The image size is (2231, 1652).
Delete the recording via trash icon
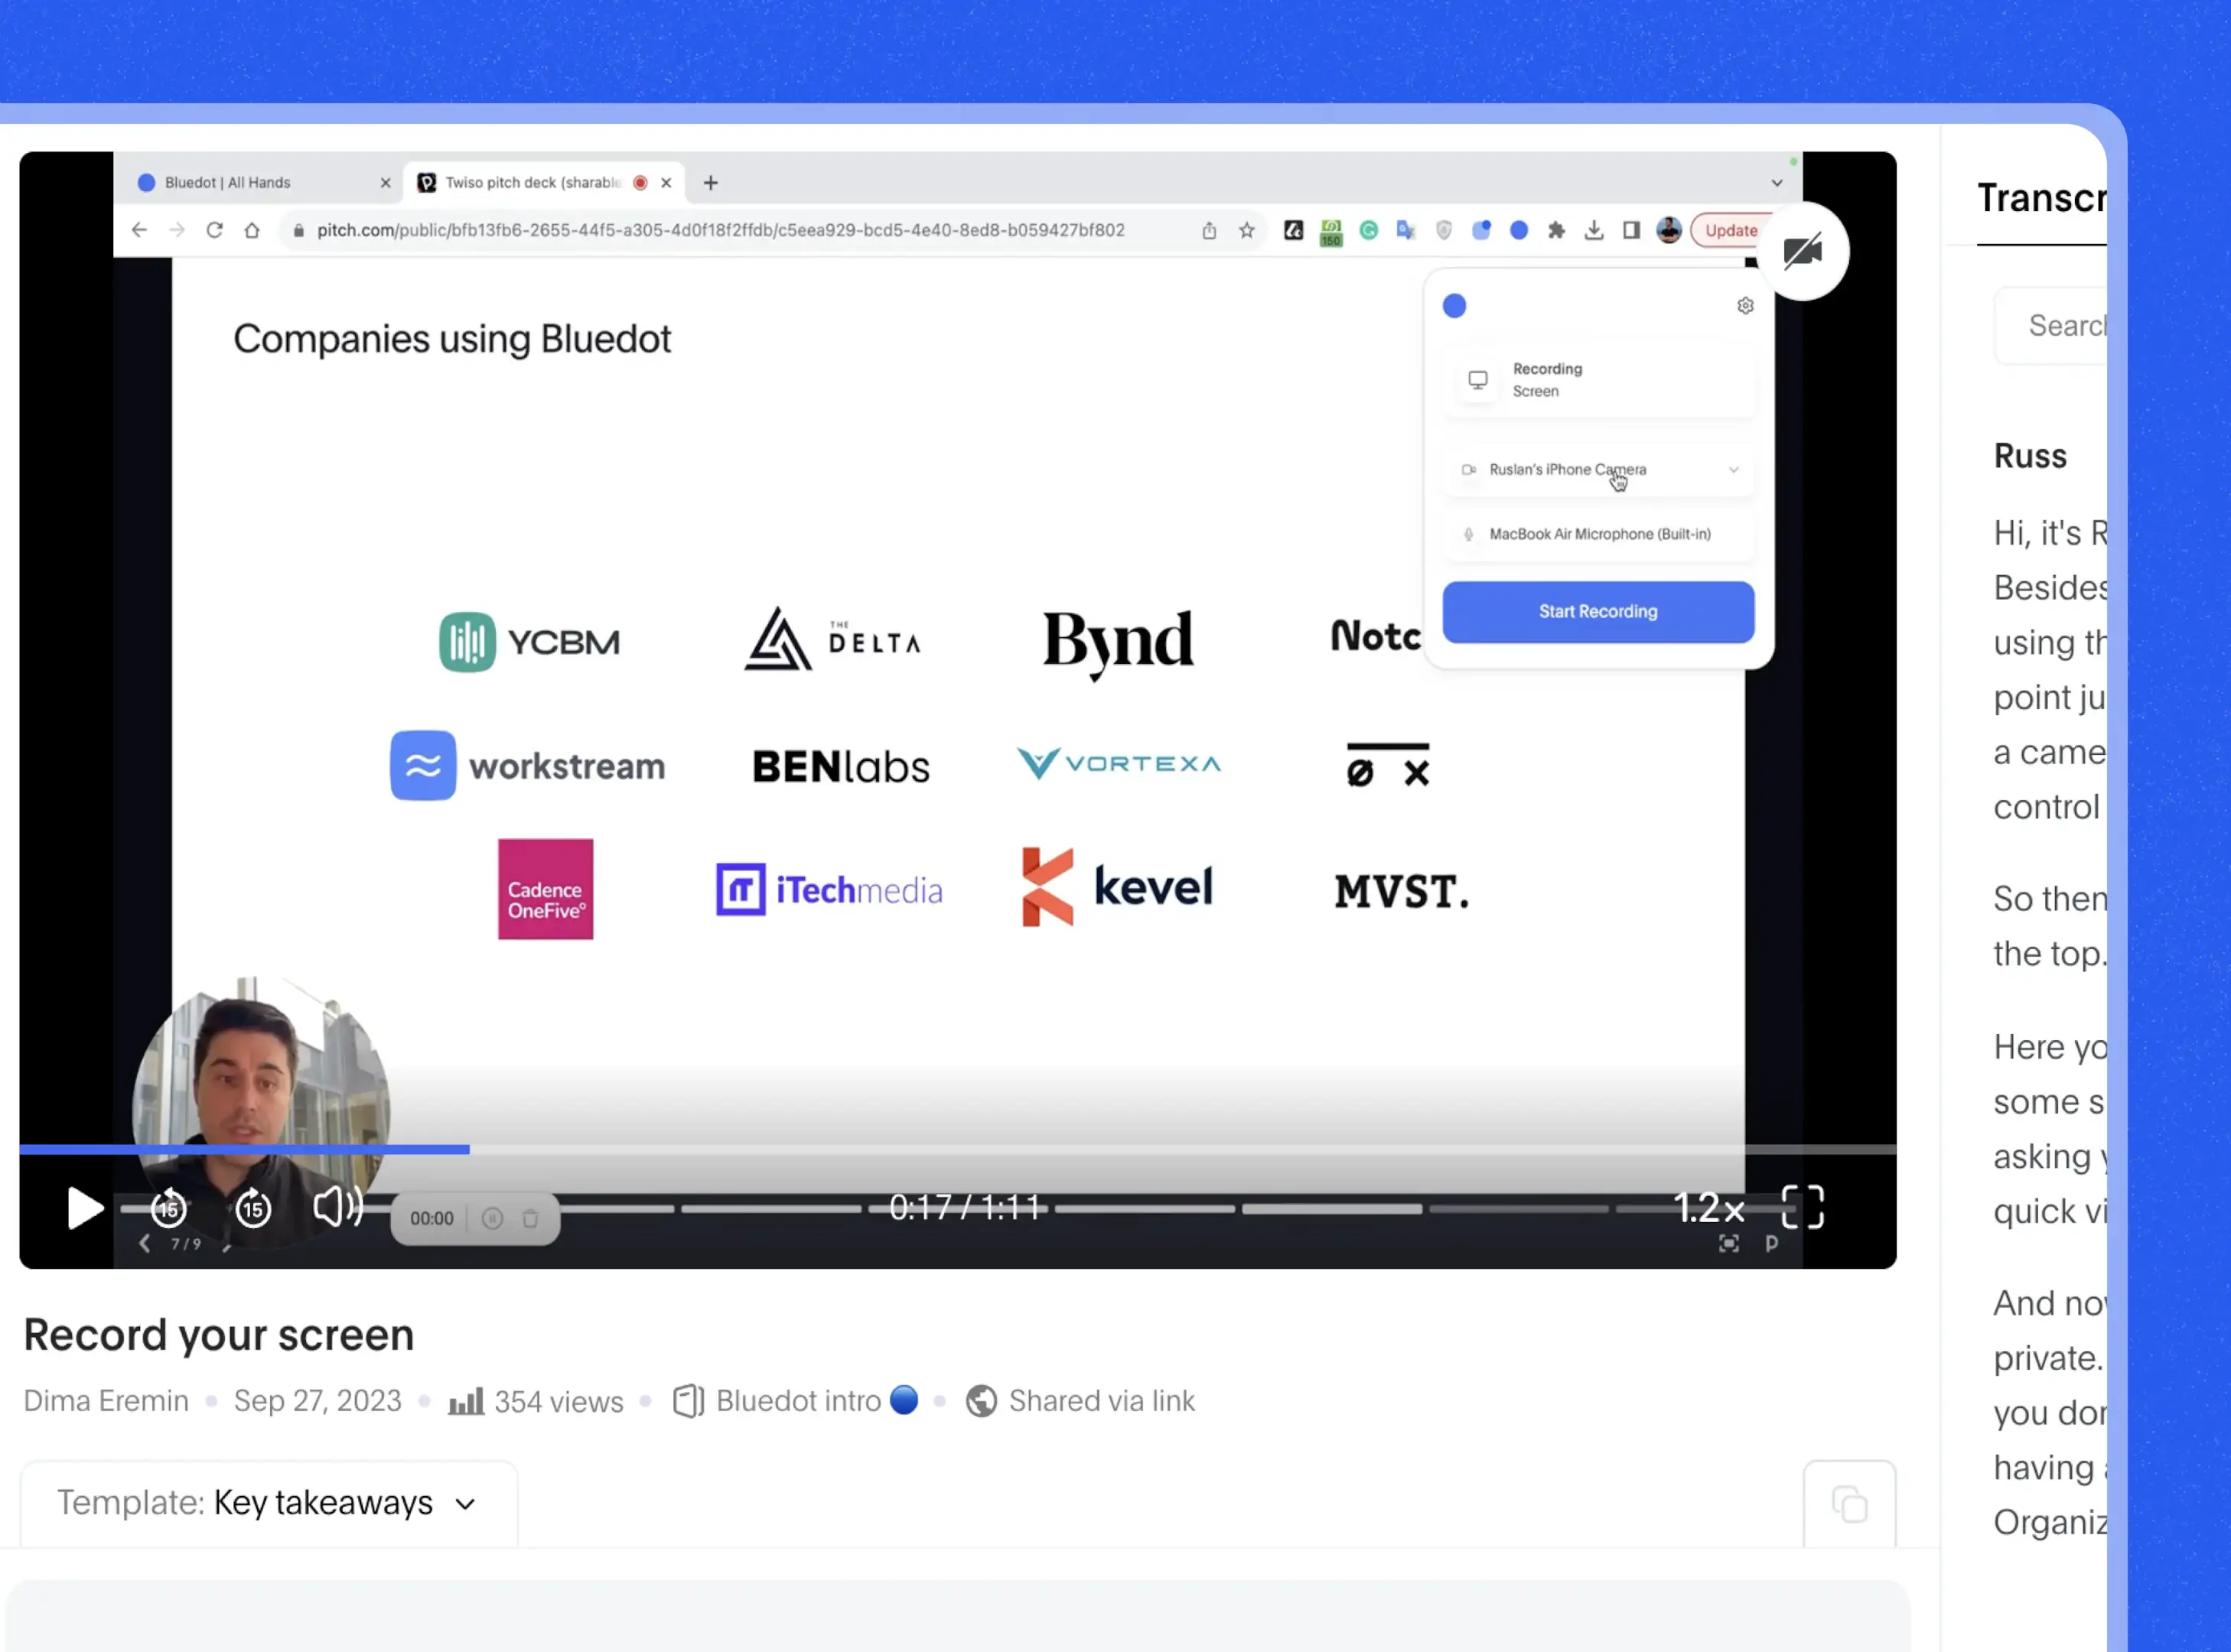[x=530, y=1218]
